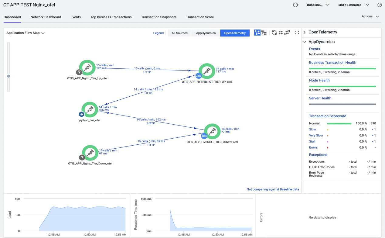Open the Server Health link
The height and width of the screenshot is (238, 385).
pyautogui.click(x=320, y=98)
